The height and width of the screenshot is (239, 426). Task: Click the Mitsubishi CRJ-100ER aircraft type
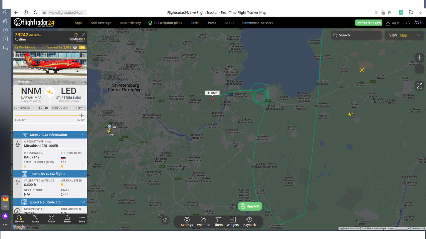click(41, 146)
